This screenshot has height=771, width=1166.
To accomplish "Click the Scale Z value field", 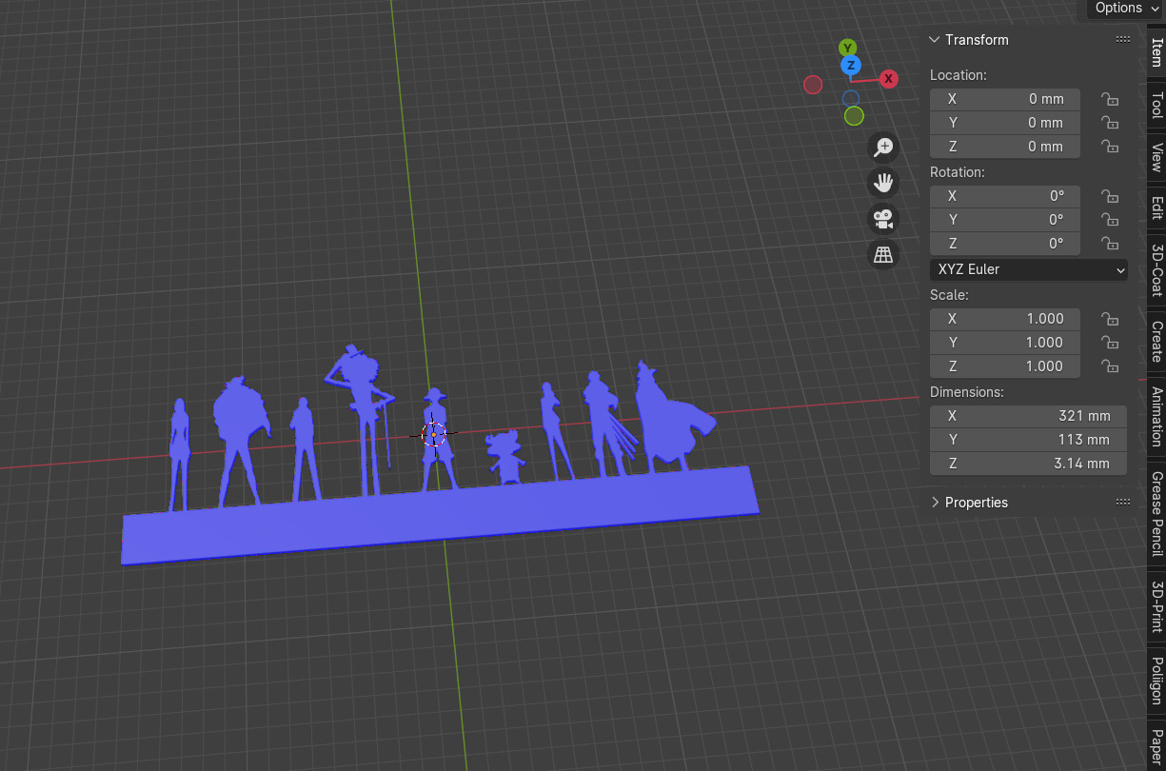I will (1005, 366).
